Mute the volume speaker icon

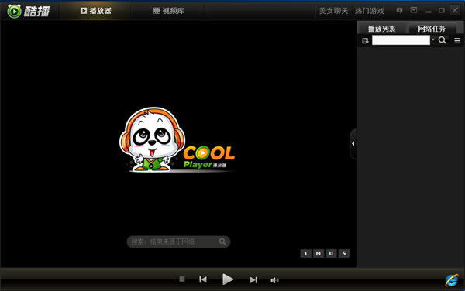pos(274,280)
